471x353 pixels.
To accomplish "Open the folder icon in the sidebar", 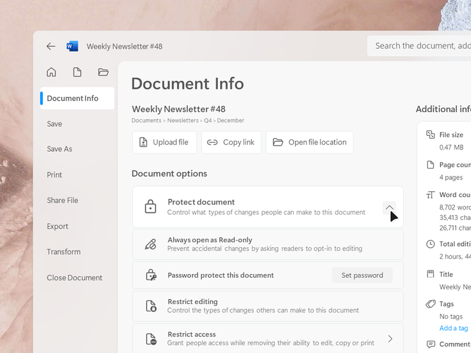I will click(103, 72).
